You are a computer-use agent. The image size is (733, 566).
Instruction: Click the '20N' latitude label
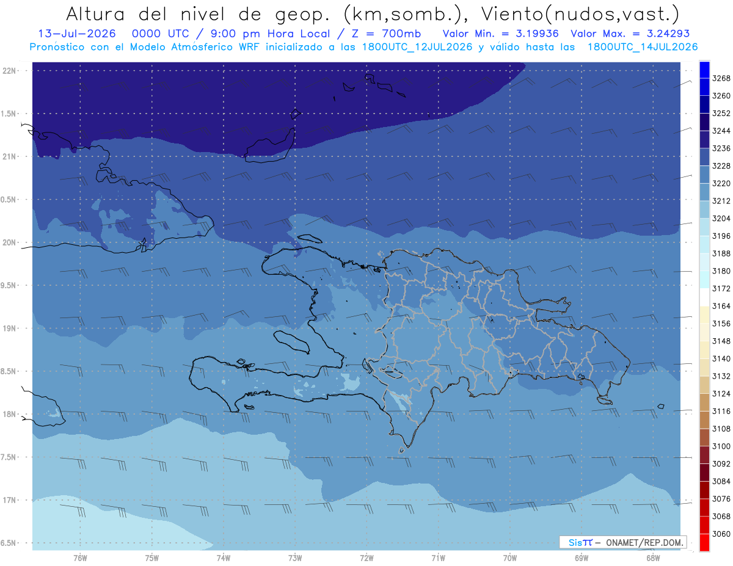[10, 242]
